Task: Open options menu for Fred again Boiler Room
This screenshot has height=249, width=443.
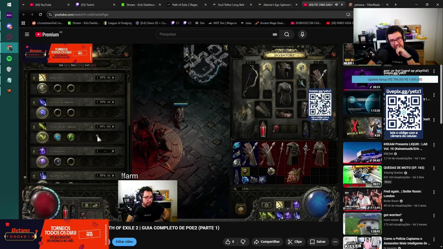Action: tap(434, 192)
